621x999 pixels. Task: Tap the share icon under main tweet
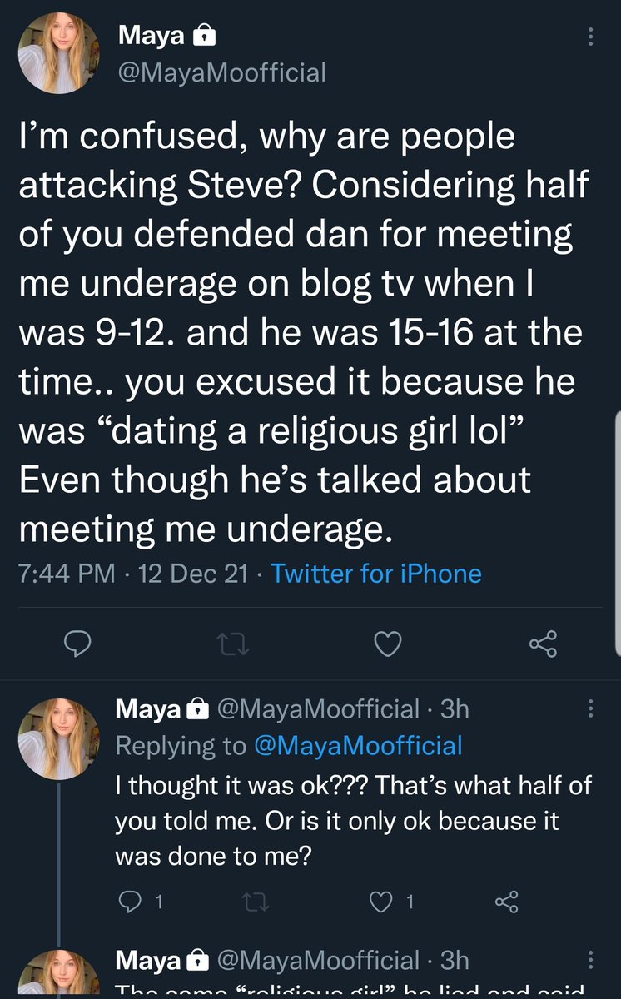tap(543, 643)
